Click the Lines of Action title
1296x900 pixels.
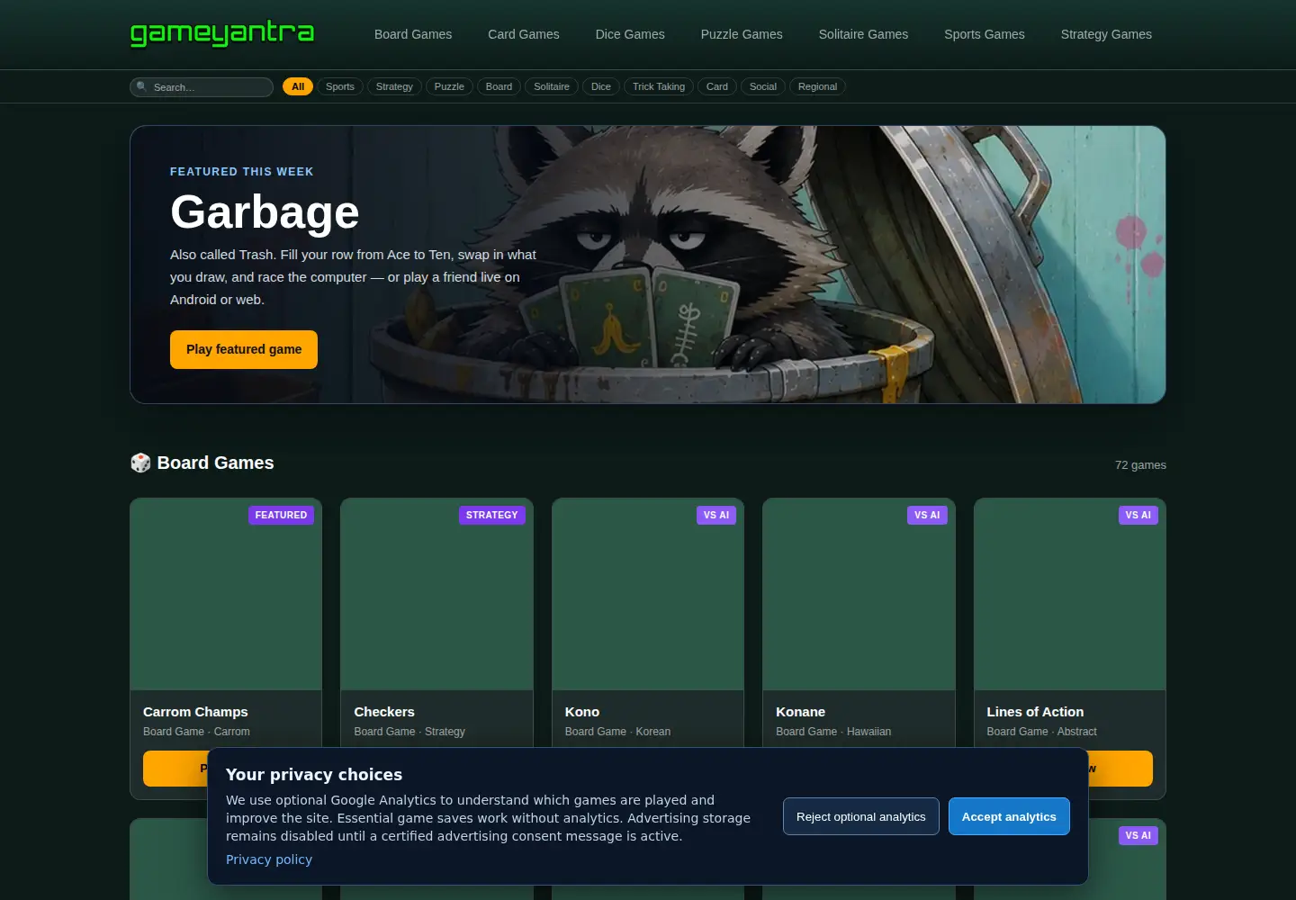click(x=1035, y=712)
